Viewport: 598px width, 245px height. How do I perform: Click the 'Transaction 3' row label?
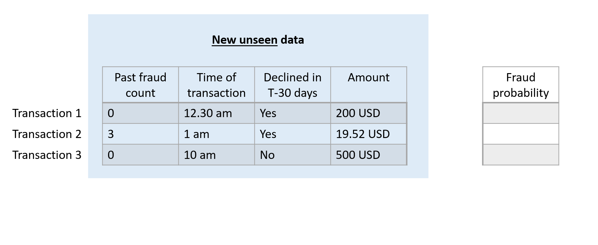point(47,155)
